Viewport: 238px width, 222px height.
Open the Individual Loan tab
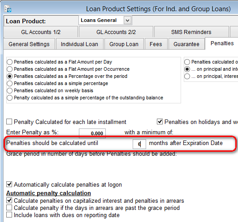click(79, 44)
